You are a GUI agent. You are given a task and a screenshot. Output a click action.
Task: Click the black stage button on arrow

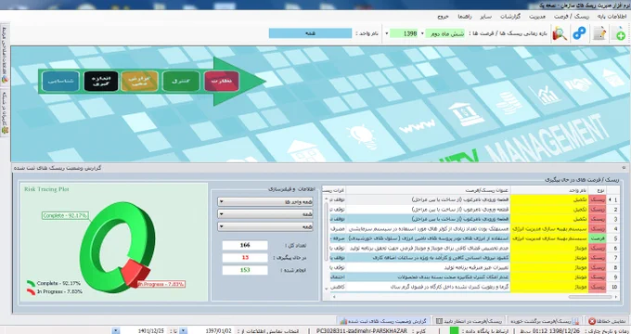[x=100, y=81]
